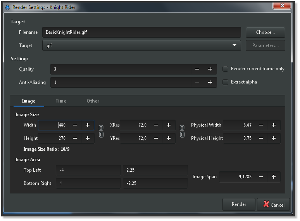Viewport: 300px width, 221px height.
Task: Click the Bottom Right Y field showing -2.25
Action: 155,183
